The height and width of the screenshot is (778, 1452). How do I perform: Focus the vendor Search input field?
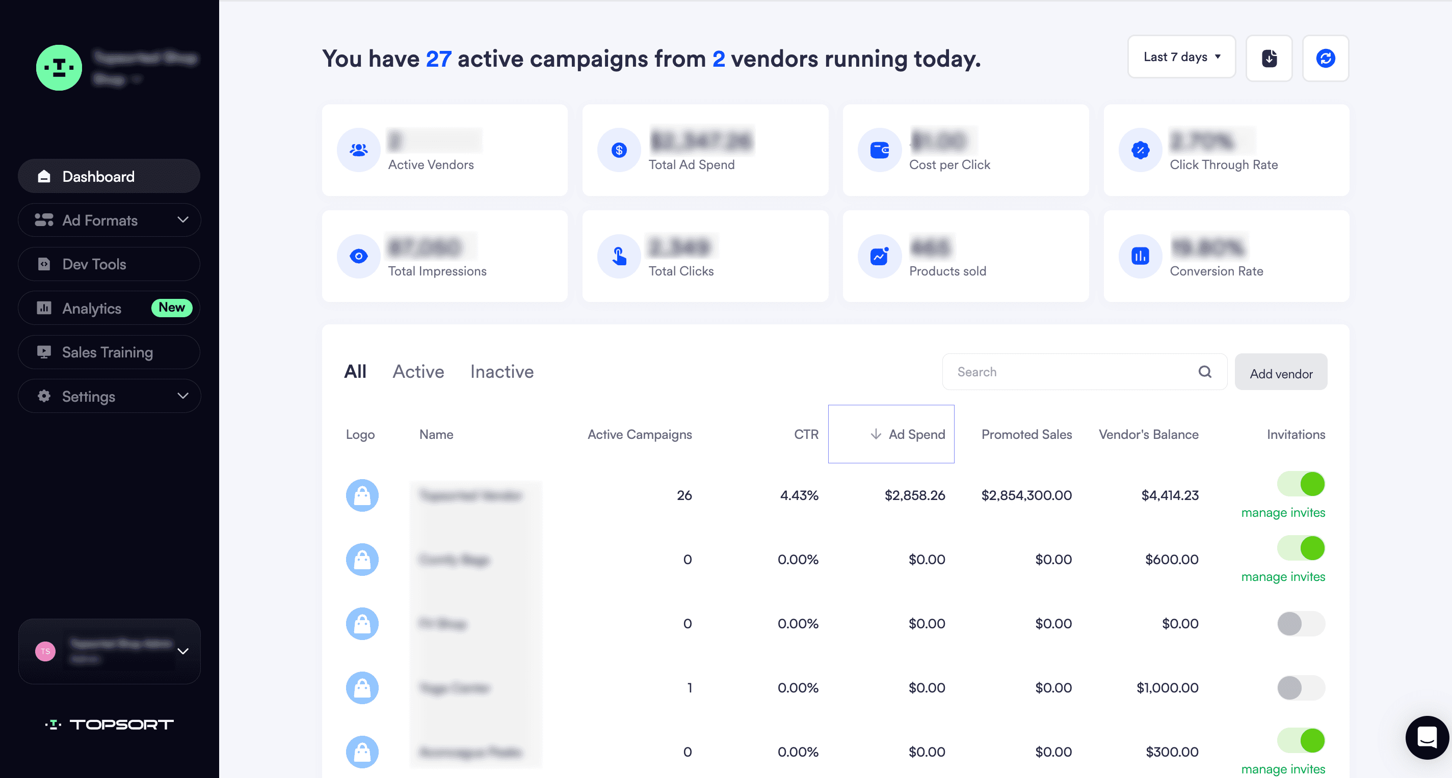(1071, 372)
